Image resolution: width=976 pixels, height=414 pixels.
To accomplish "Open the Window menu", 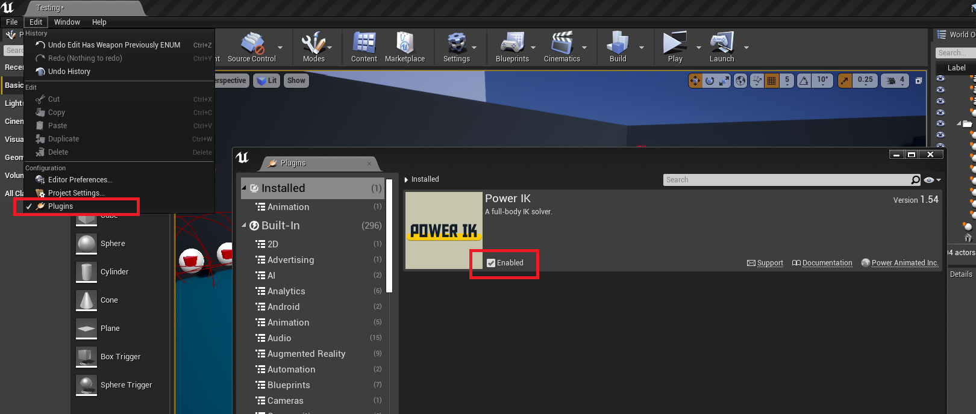I will coord(67,22).
